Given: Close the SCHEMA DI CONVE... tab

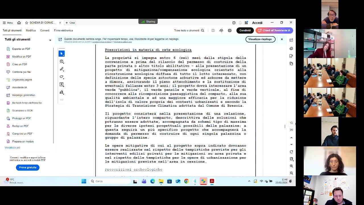Looking at the screenshot, I should click(60, 23).
